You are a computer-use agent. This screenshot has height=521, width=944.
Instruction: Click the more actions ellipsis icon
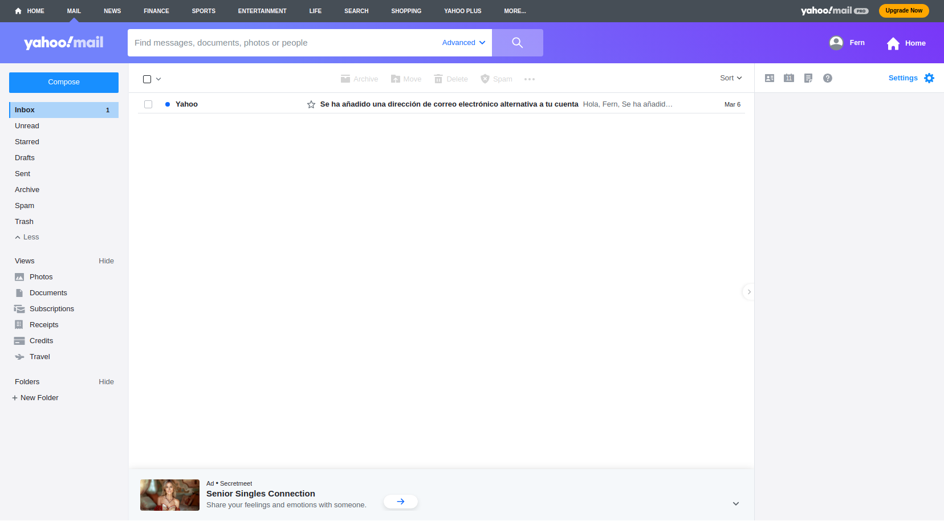pos(530,79)
